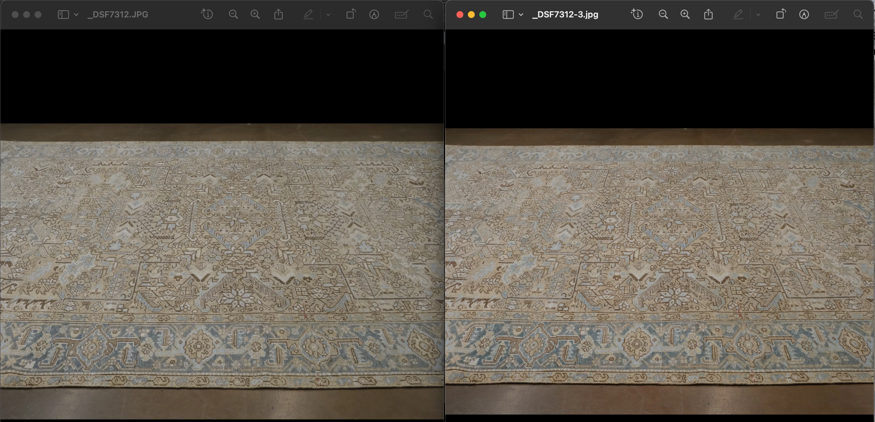
Task: Zoom out in the _DSF7312-3.jpg window
Action: point(663,14)
